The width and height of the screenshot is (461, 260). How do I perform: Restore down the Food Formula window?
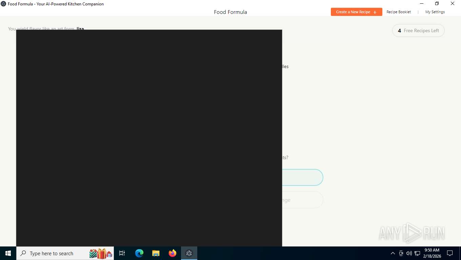437,4
